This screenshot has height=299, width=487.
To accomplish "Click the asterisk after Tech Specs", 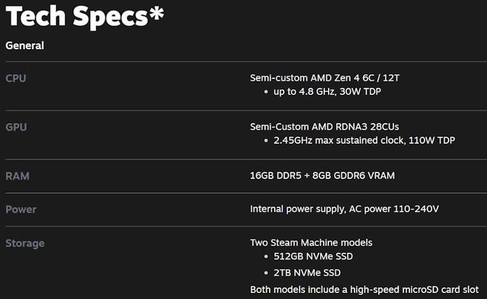I will (x=156, y=13).
